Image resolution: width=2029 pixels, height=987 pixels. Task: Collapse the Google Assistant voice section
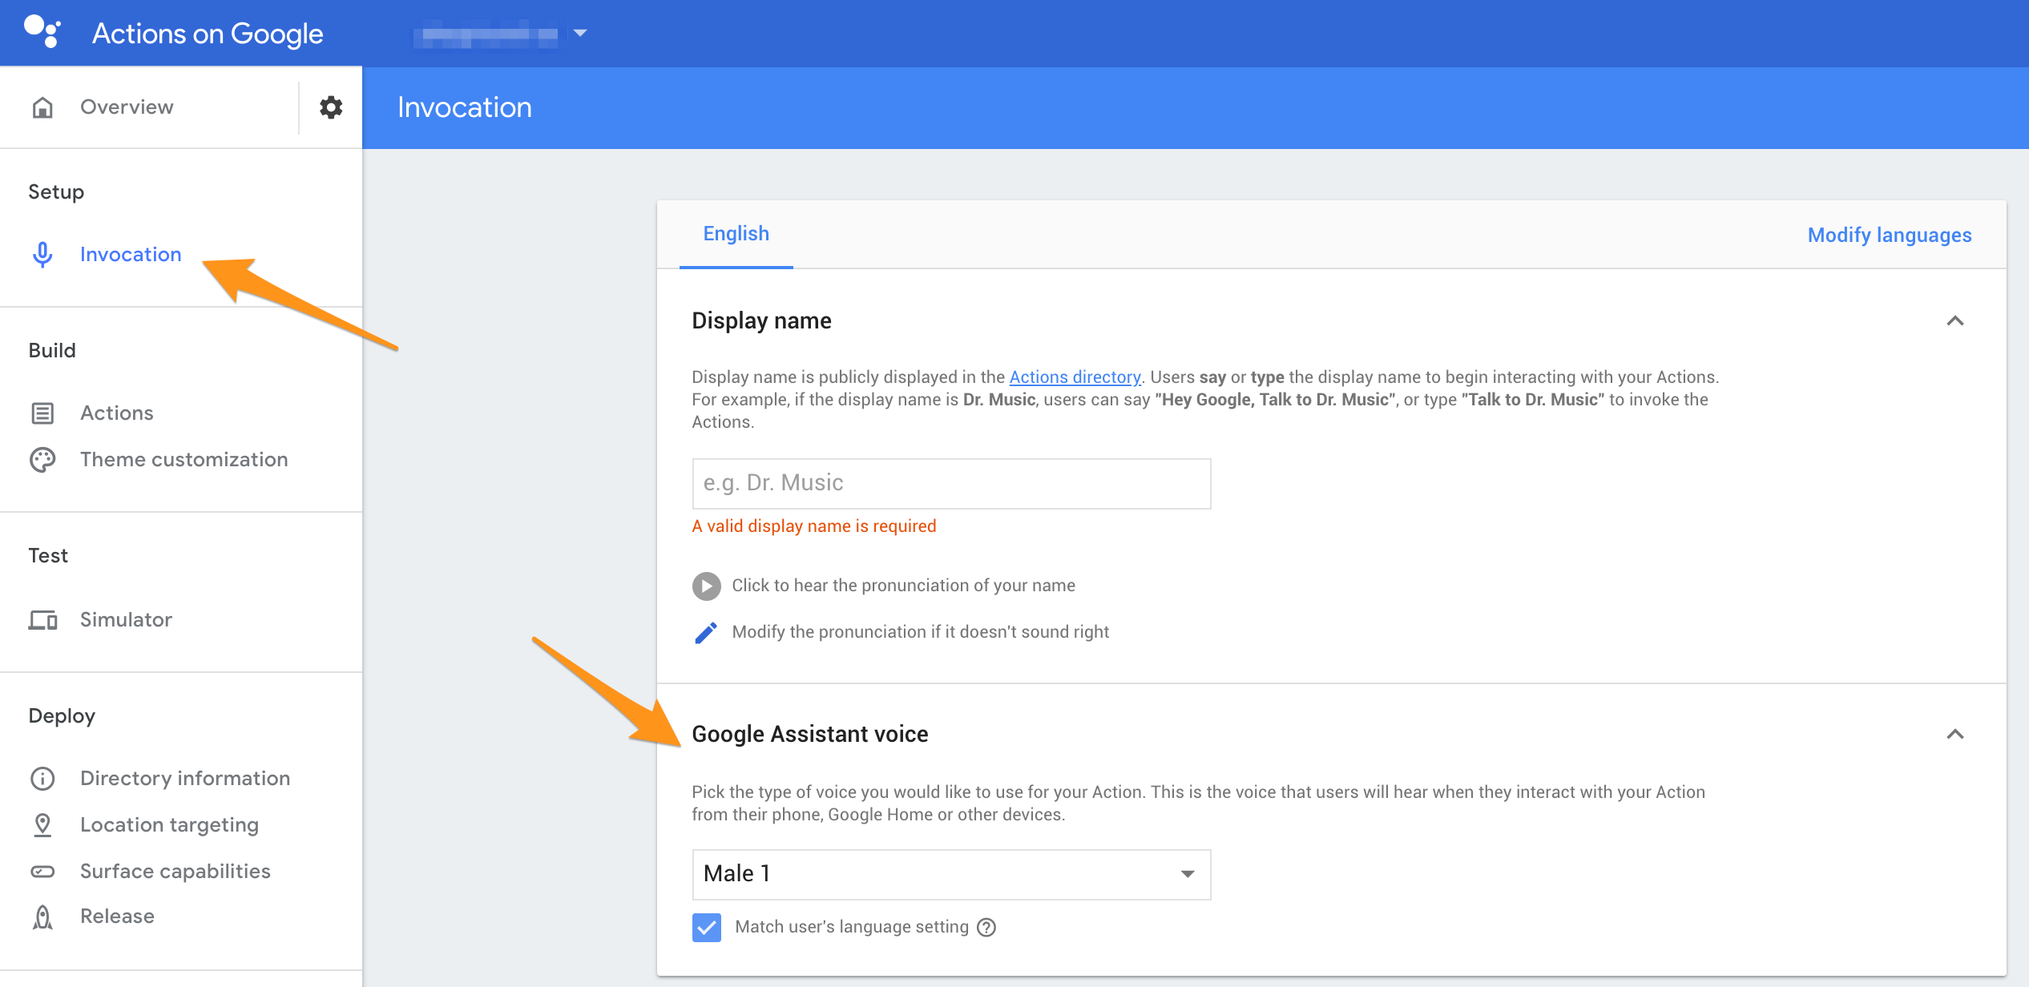point(1954,735)
